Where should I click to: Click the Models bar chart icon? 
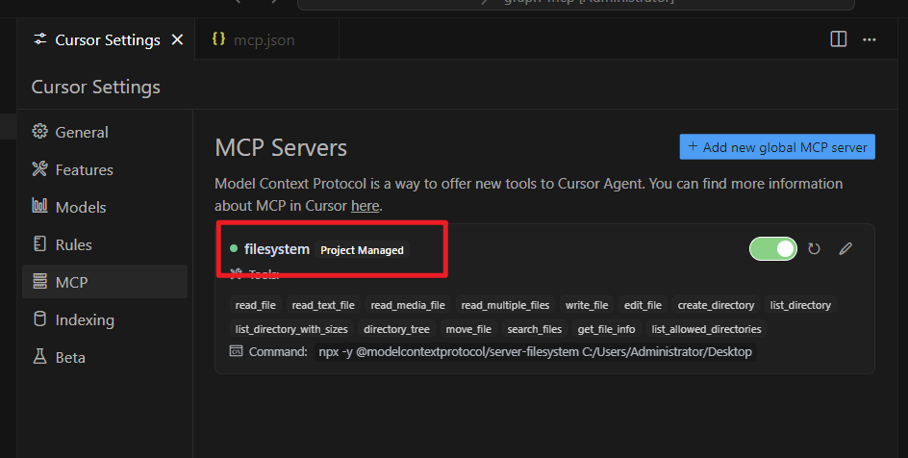tap(39, 206)
